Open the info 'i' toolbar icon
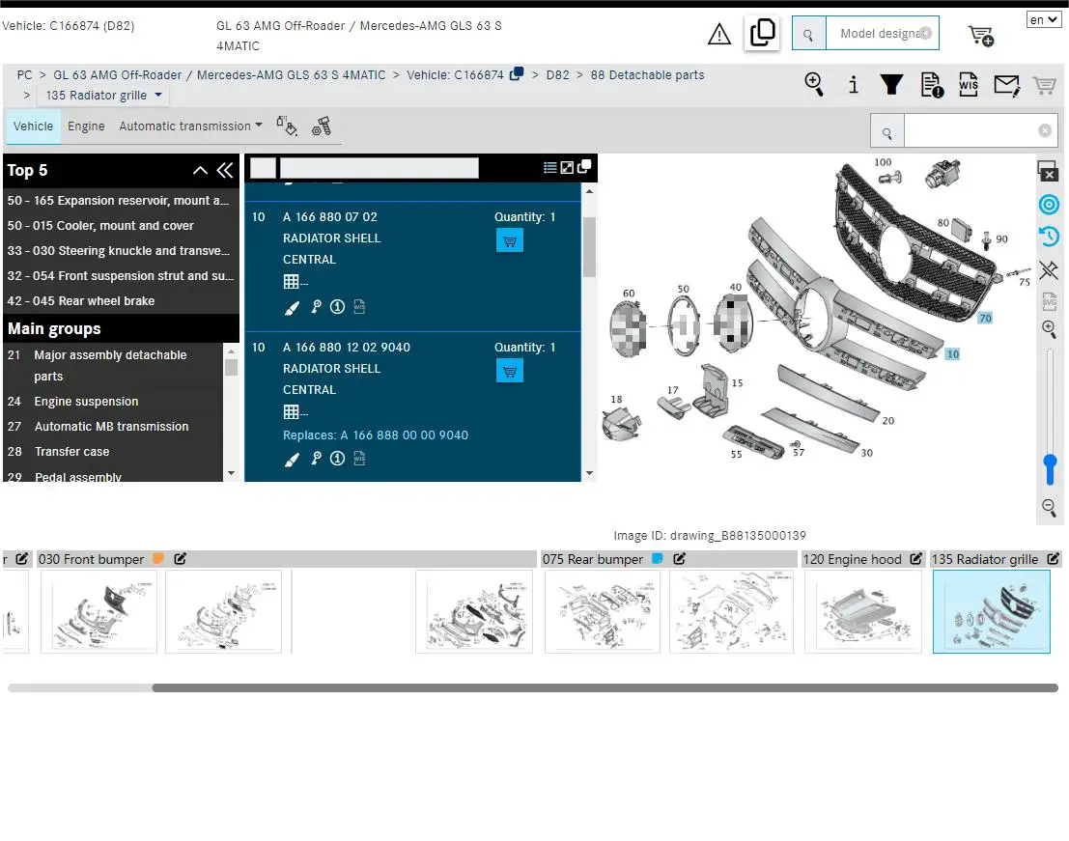 click(x=853, y=85)
